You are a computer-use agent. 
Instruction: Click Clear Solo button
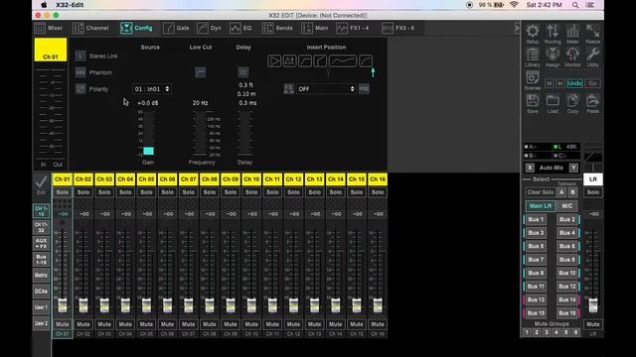click(541, 192)
